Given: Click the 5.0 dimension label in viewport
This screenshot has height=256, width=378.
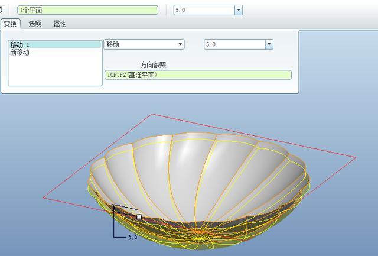Looking at the screenshot, I should pos(132,237).
